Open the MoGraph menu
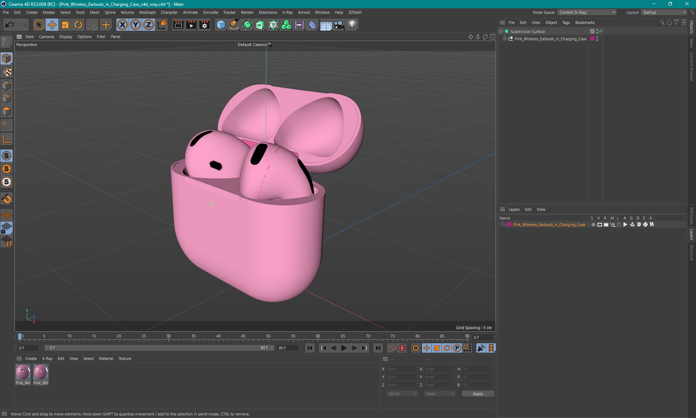This screenshot has height=418, width=696. [x=147, y=12]
